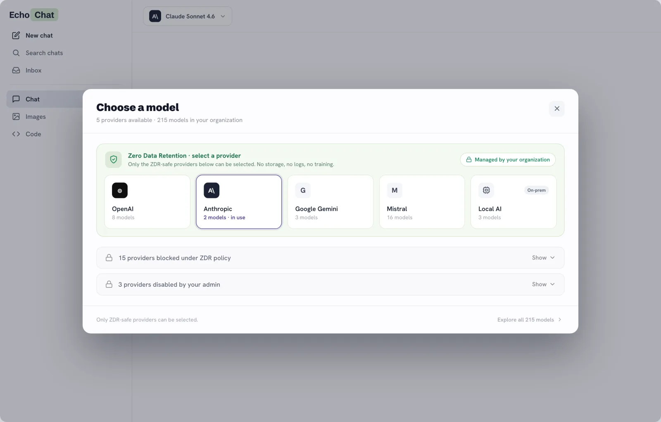Open the Chat section in sidebar
This screenshot has width=661, height=422.
click(45, 99)
